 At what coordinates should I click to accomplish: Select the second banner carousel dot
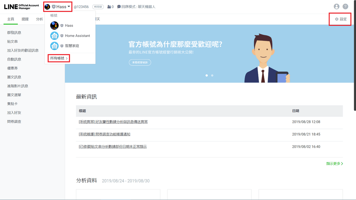[212, 75]
